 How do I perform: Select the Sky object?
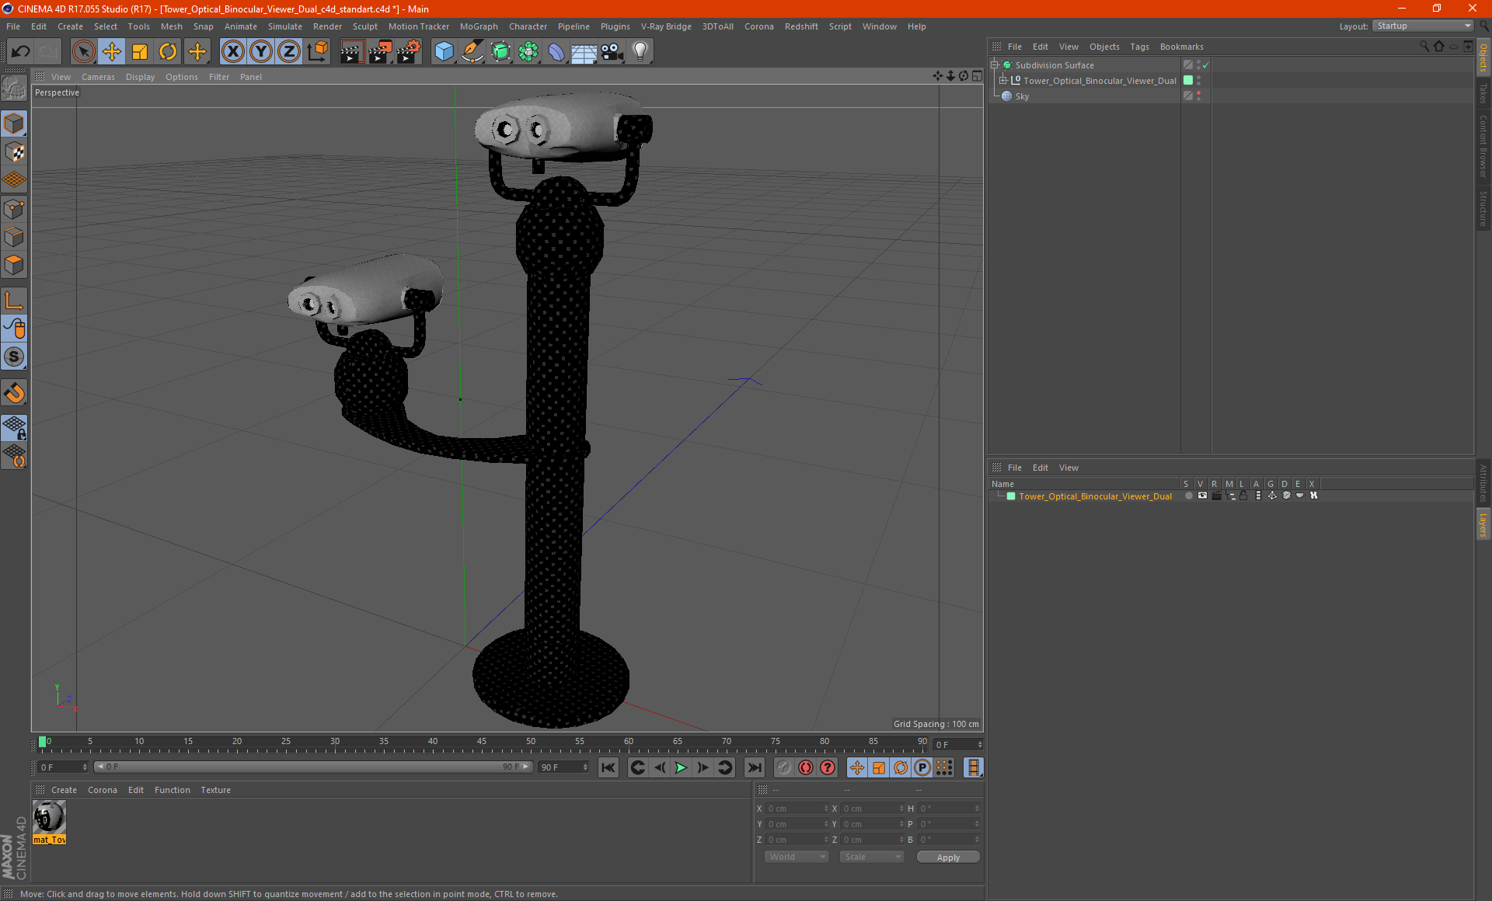(x=1022, y=96)
